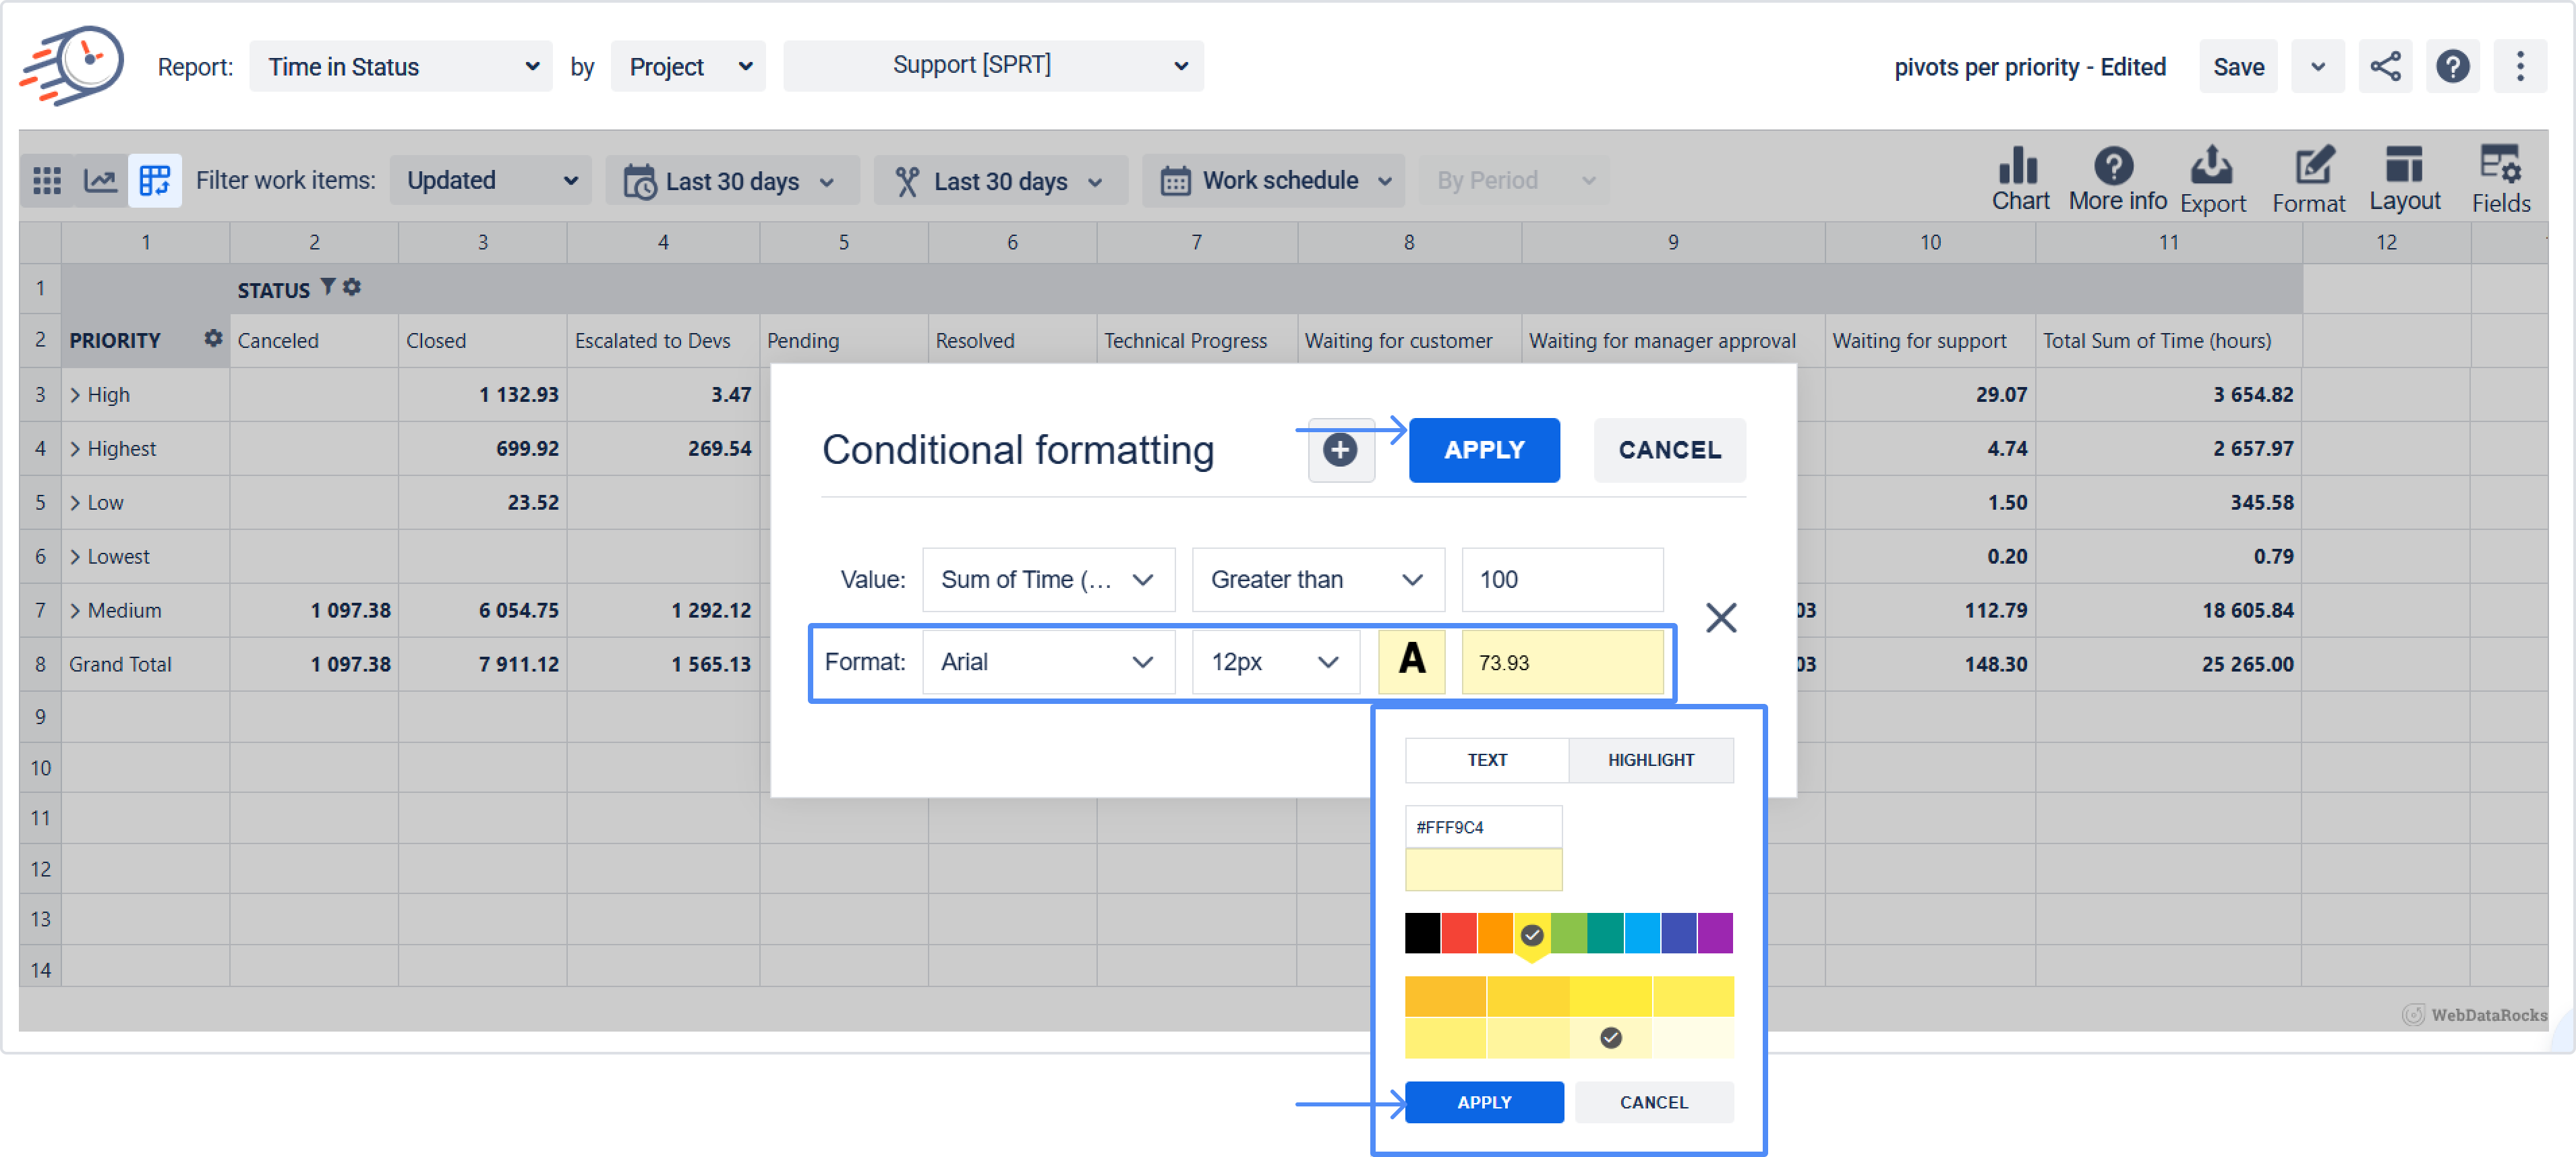Open the Work schedule dropdown
The width and height of the screenshot is (2576, 1157).
(x=1274, y=181)
